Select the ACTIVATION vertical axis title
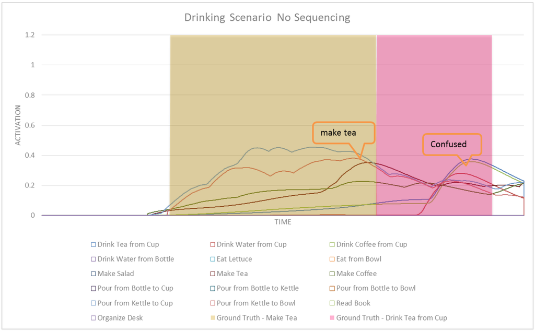This screenshot has height=331, width=535. [x=18, y=125]
